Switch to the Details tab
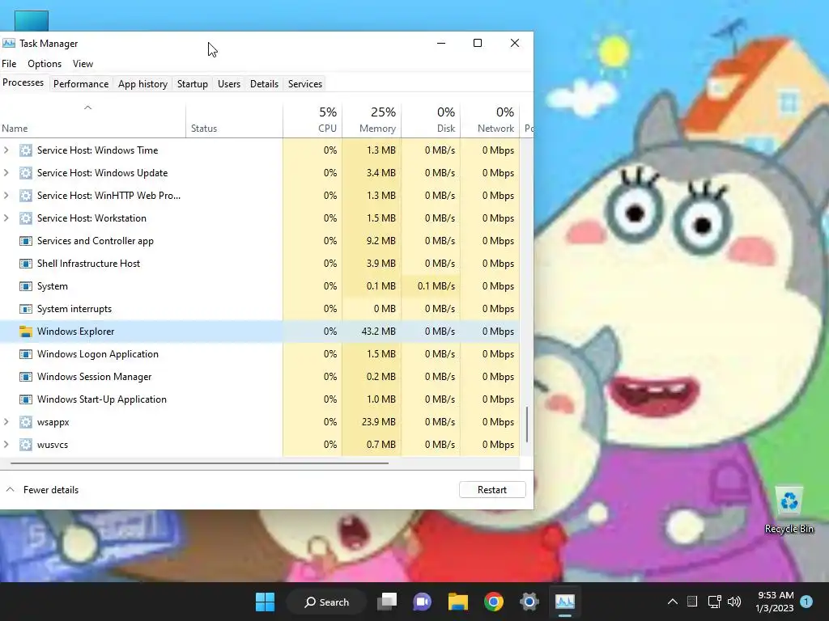 point(264,84)
